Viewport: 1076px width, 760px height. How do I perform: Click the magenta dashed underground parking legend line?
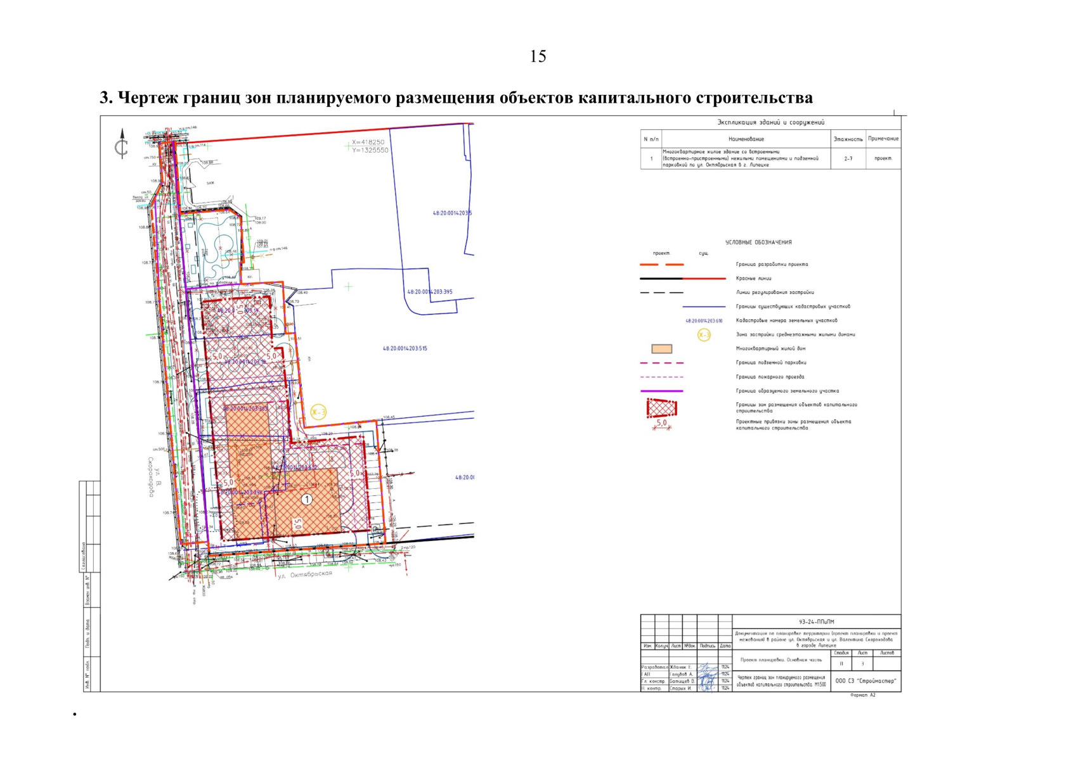[661, 363]
